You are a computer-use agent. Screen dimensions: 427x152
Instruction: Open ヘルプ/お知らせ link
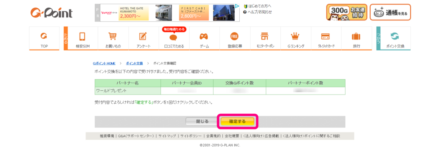coord(257,12)
